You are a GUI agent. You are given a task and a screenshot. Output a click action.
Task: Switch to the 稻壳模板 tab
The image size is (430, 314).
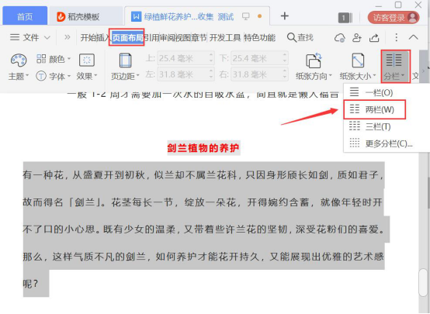point(78,17)
